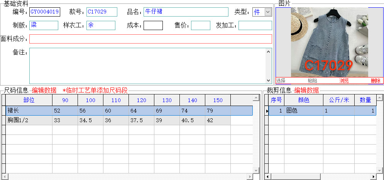
Task: Click cell 42 in 胸围1/2 row
Action: pyautogui.click(x=218, y=120)
